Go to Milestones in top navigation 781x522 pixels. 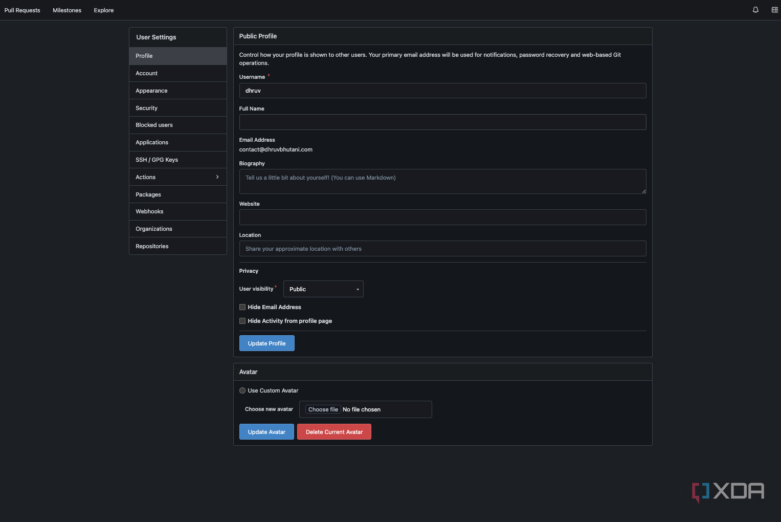(x=67, y=10)
